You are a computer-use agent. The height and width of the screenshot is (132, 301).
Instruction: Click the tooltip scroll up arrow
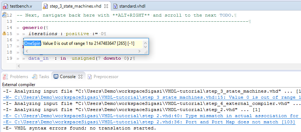tap(145, 43)
